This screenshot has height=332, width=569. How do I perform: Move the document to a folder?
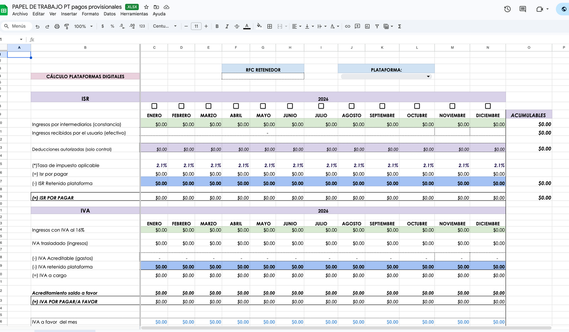pos(156,7)
